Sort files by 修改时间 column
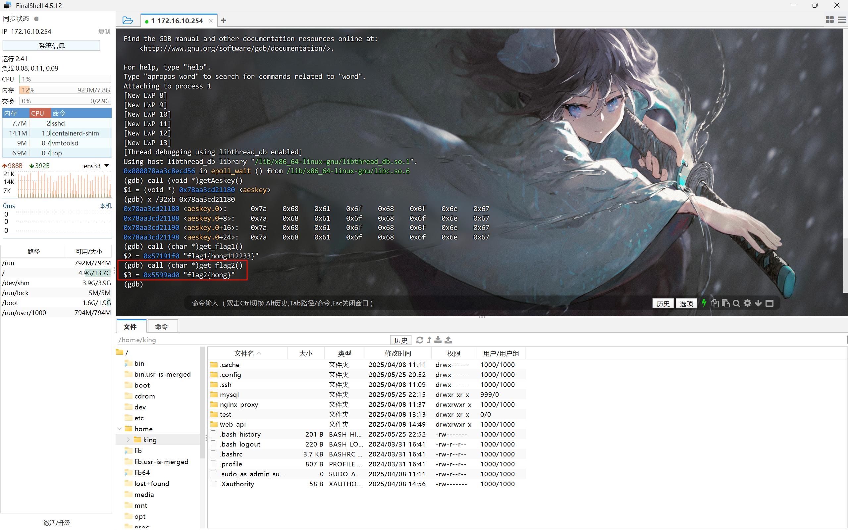The width and height of the screenshot is (848, 530). tap(398, 353)
